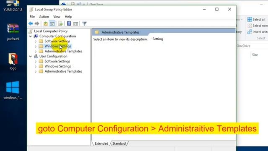This screenshot has width=268, height=151.
Task: Maximize the Local Group Policy Editor window
Action: point(217,9)
